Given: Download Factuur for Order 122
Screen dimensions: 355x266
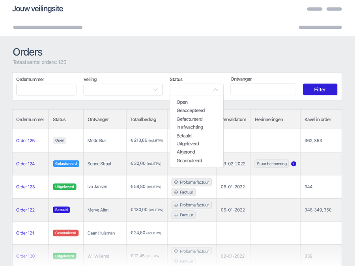Looking at the screenshot, I should pos(184,215).
